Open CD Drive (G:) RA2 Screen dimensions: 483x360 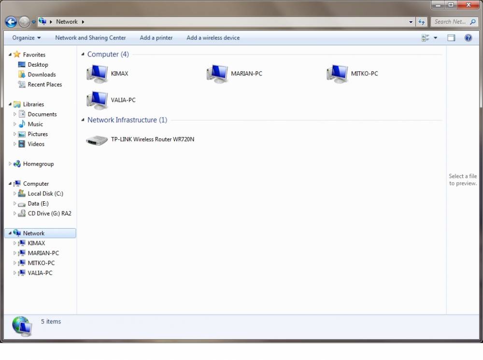(x=49, y=213)
